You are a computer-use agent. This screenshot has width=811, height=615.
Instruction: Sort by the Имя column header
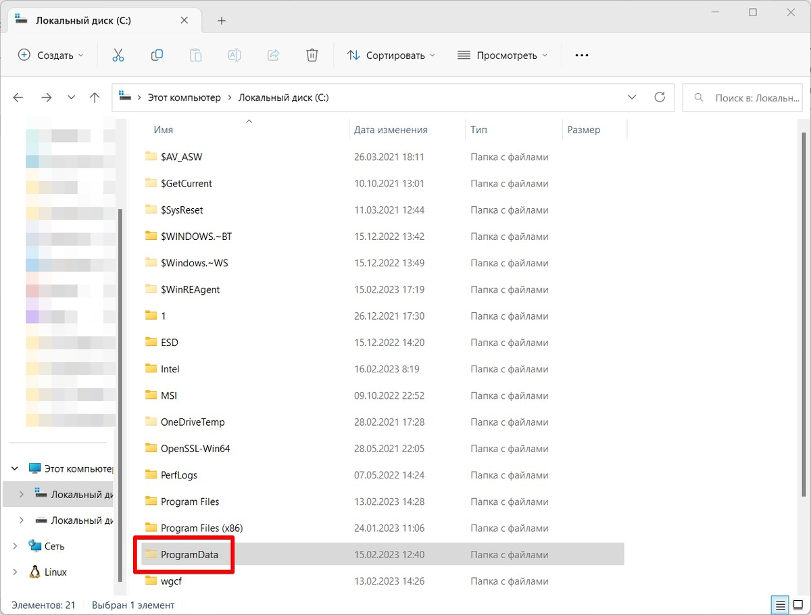pos(164,130)
